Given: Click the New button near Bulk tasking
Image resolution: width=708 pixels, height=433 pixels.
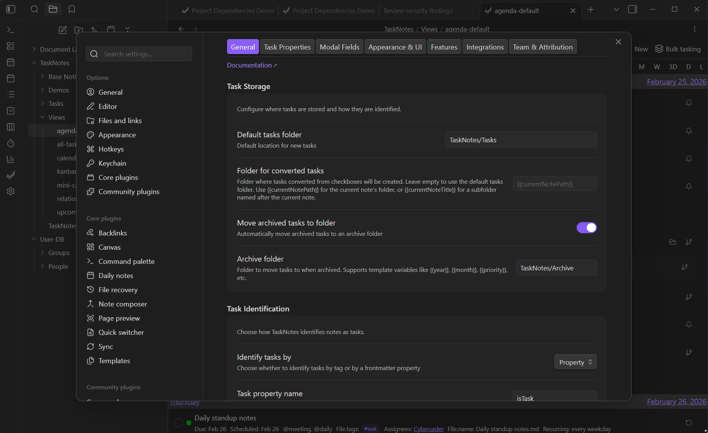Looking at the screenshot, I should click(x=641, y=49).
